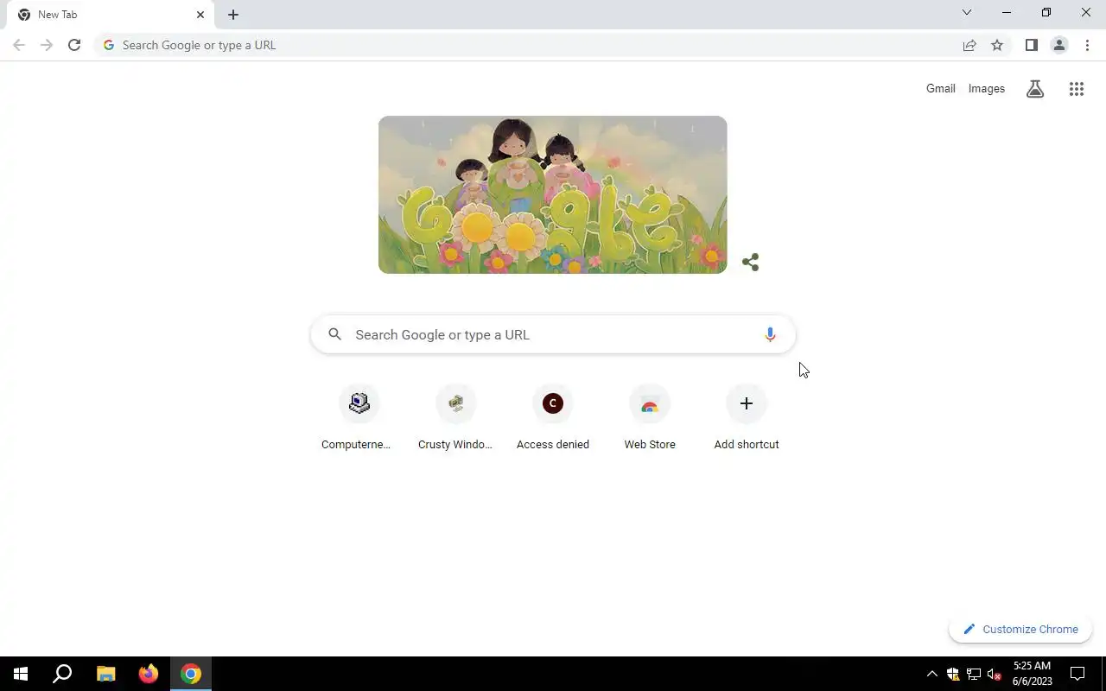1106x691 pixels.
Task: Show hidden system tray icons
Action: (x=931, y=674)
